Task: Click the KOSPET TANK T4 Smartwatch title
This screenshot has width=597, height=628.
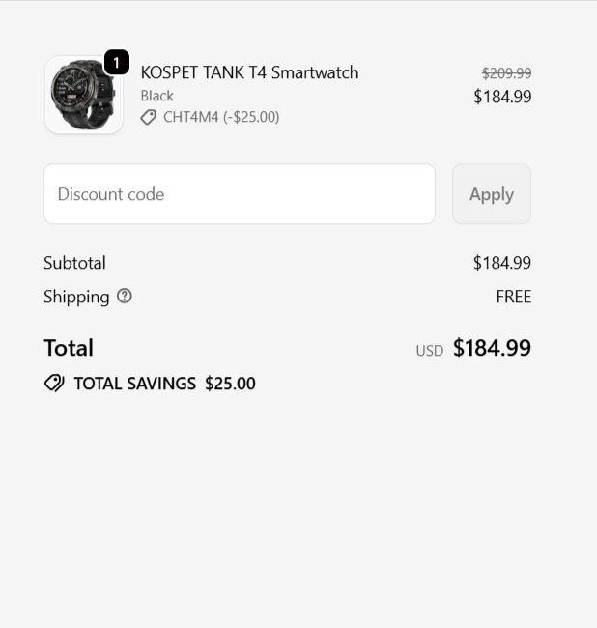Action: (249, 72)
